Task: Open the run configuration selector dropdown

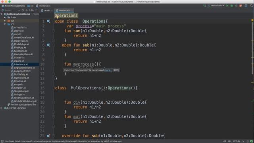Action: 216,6
